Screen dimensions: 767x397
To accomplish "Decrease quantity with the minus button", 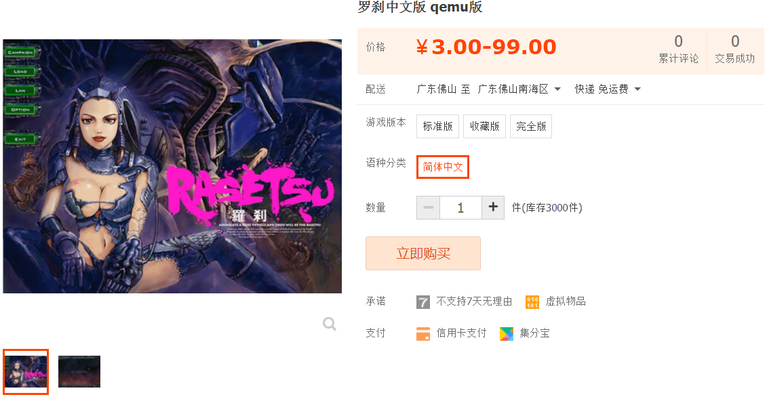I will [428, 207].
